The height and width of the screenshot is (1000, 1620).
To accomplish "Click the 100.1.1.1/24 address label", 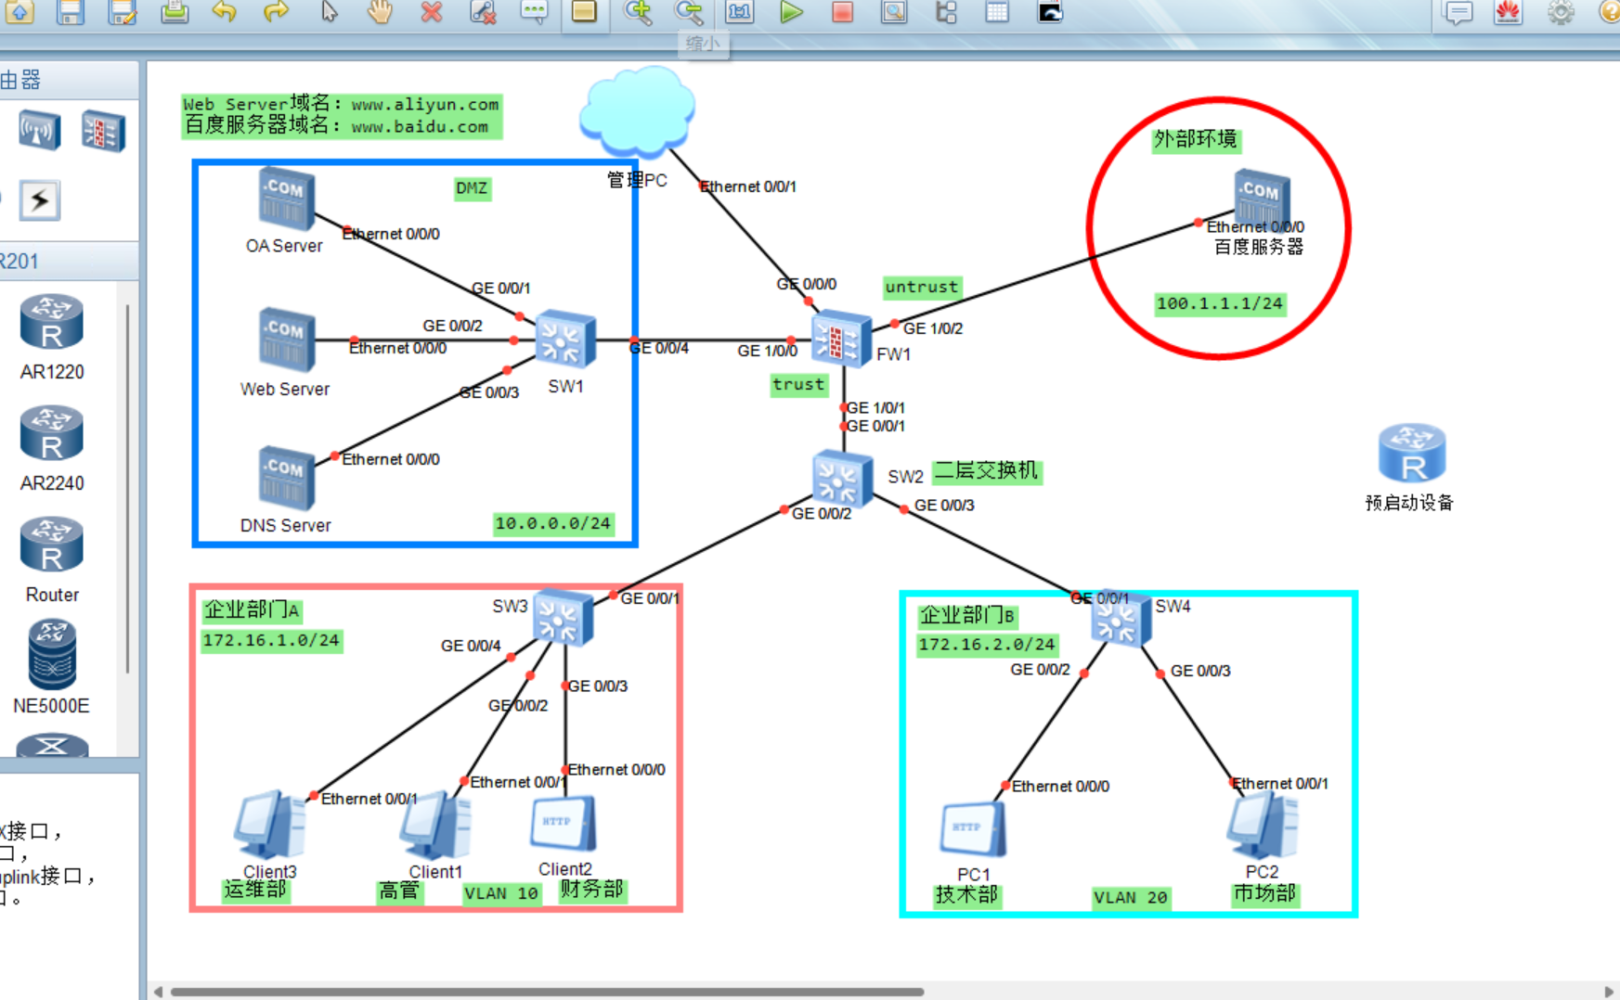I will [1220, 303].
